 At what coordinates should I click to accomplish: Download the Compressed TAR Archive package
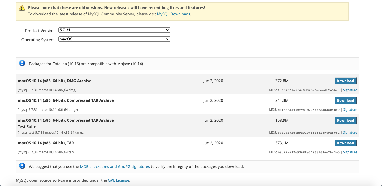point(345,100)
